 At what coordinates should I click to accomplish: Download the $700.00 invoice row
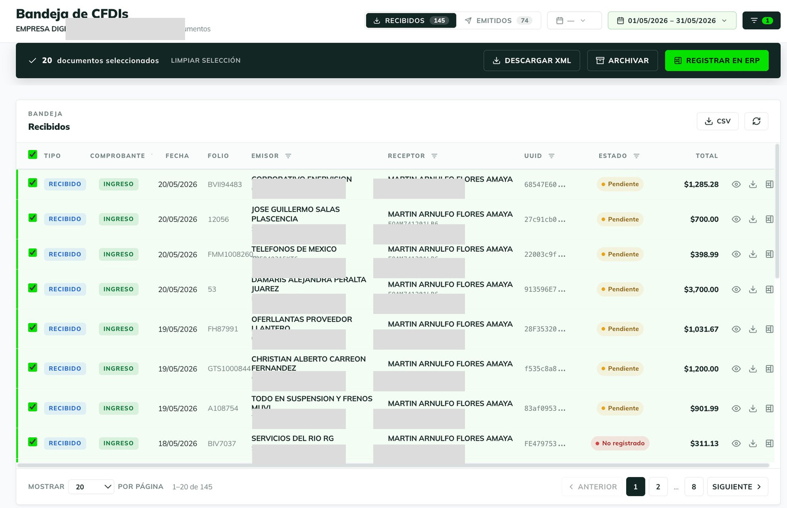coord(753,219)
